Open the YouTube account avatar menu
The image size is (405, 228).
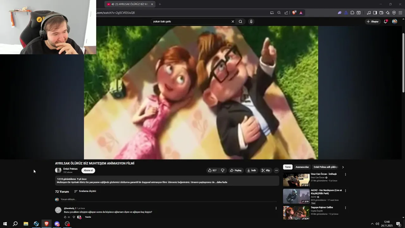395,22
